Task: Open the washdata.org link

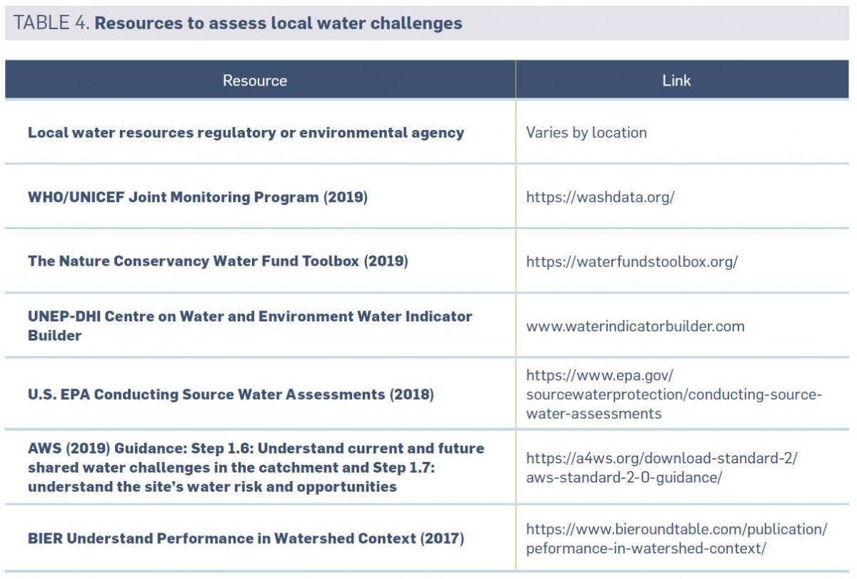Action: [x=600, y=197]
